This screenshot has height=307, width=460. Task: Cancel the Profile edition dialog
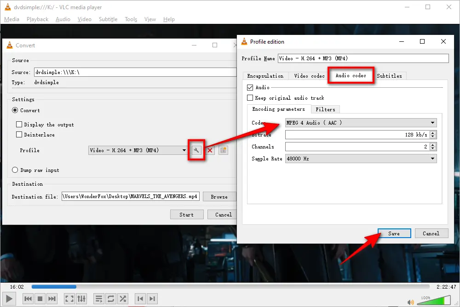(x=431, y=233)
